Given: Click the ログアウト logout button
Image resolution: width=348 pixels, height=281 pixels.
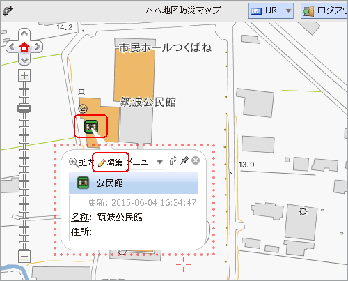Looking at the screenshot, I should (324, 10).
